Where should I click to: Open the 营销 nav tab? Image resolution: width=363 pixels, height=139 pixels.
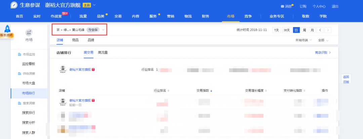point(171,16)
